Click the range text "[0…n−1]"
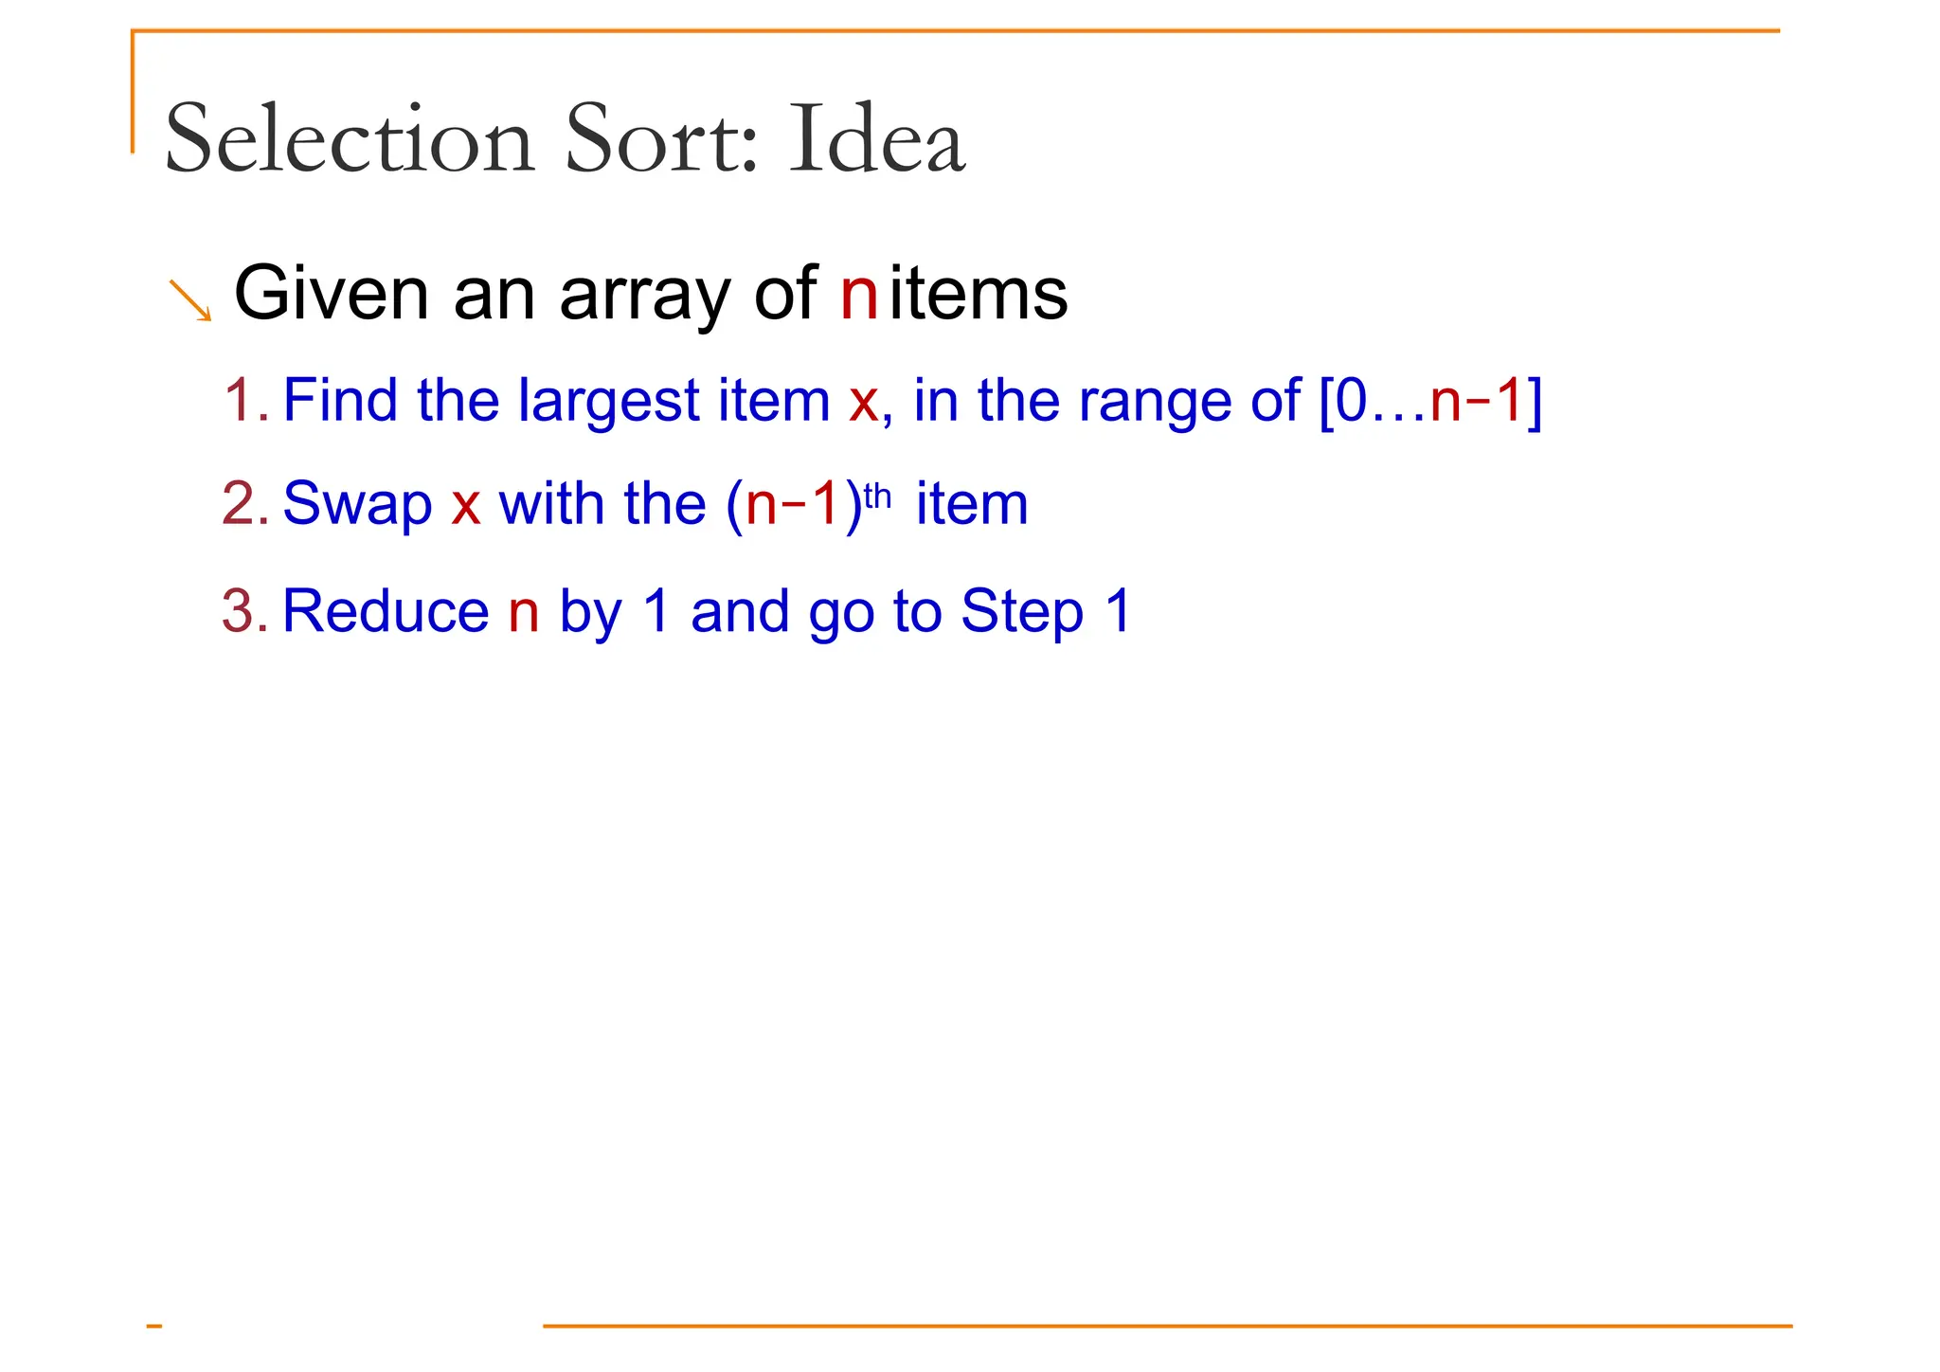The image size is (1940, 1372). pos(1429,402)
